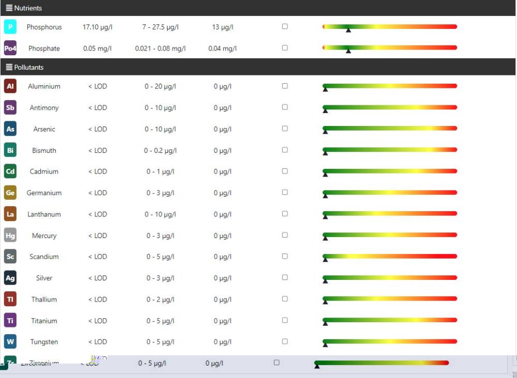This screenshot has height=378, width=517.
Task: Select the Arsenic As element icon
Action: (10, 129)
